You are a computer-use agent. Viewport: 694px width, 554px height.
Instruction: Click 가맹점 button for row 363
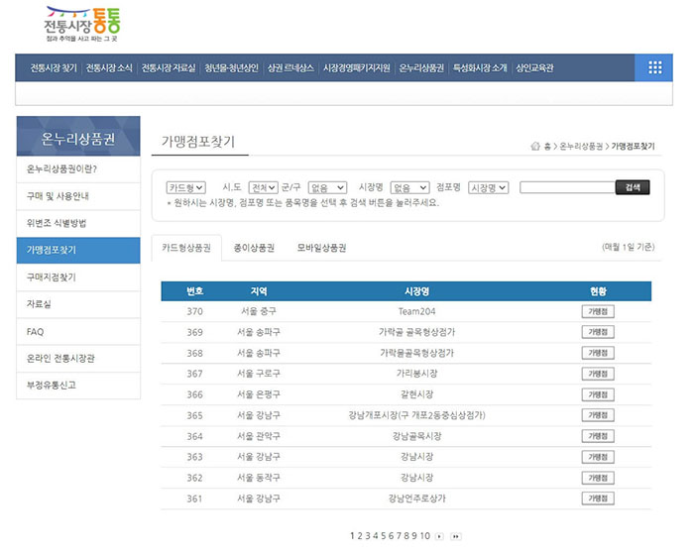pos(598,457)
